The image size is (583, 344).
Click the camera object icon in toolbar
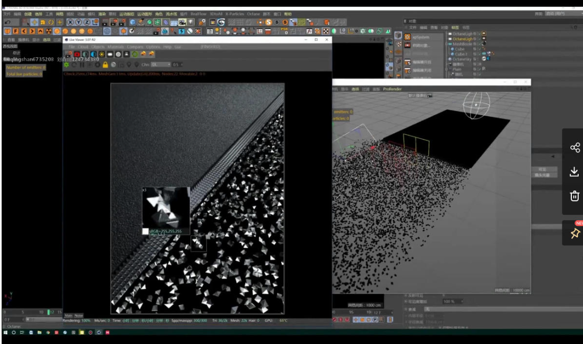[x=182, y=22]
